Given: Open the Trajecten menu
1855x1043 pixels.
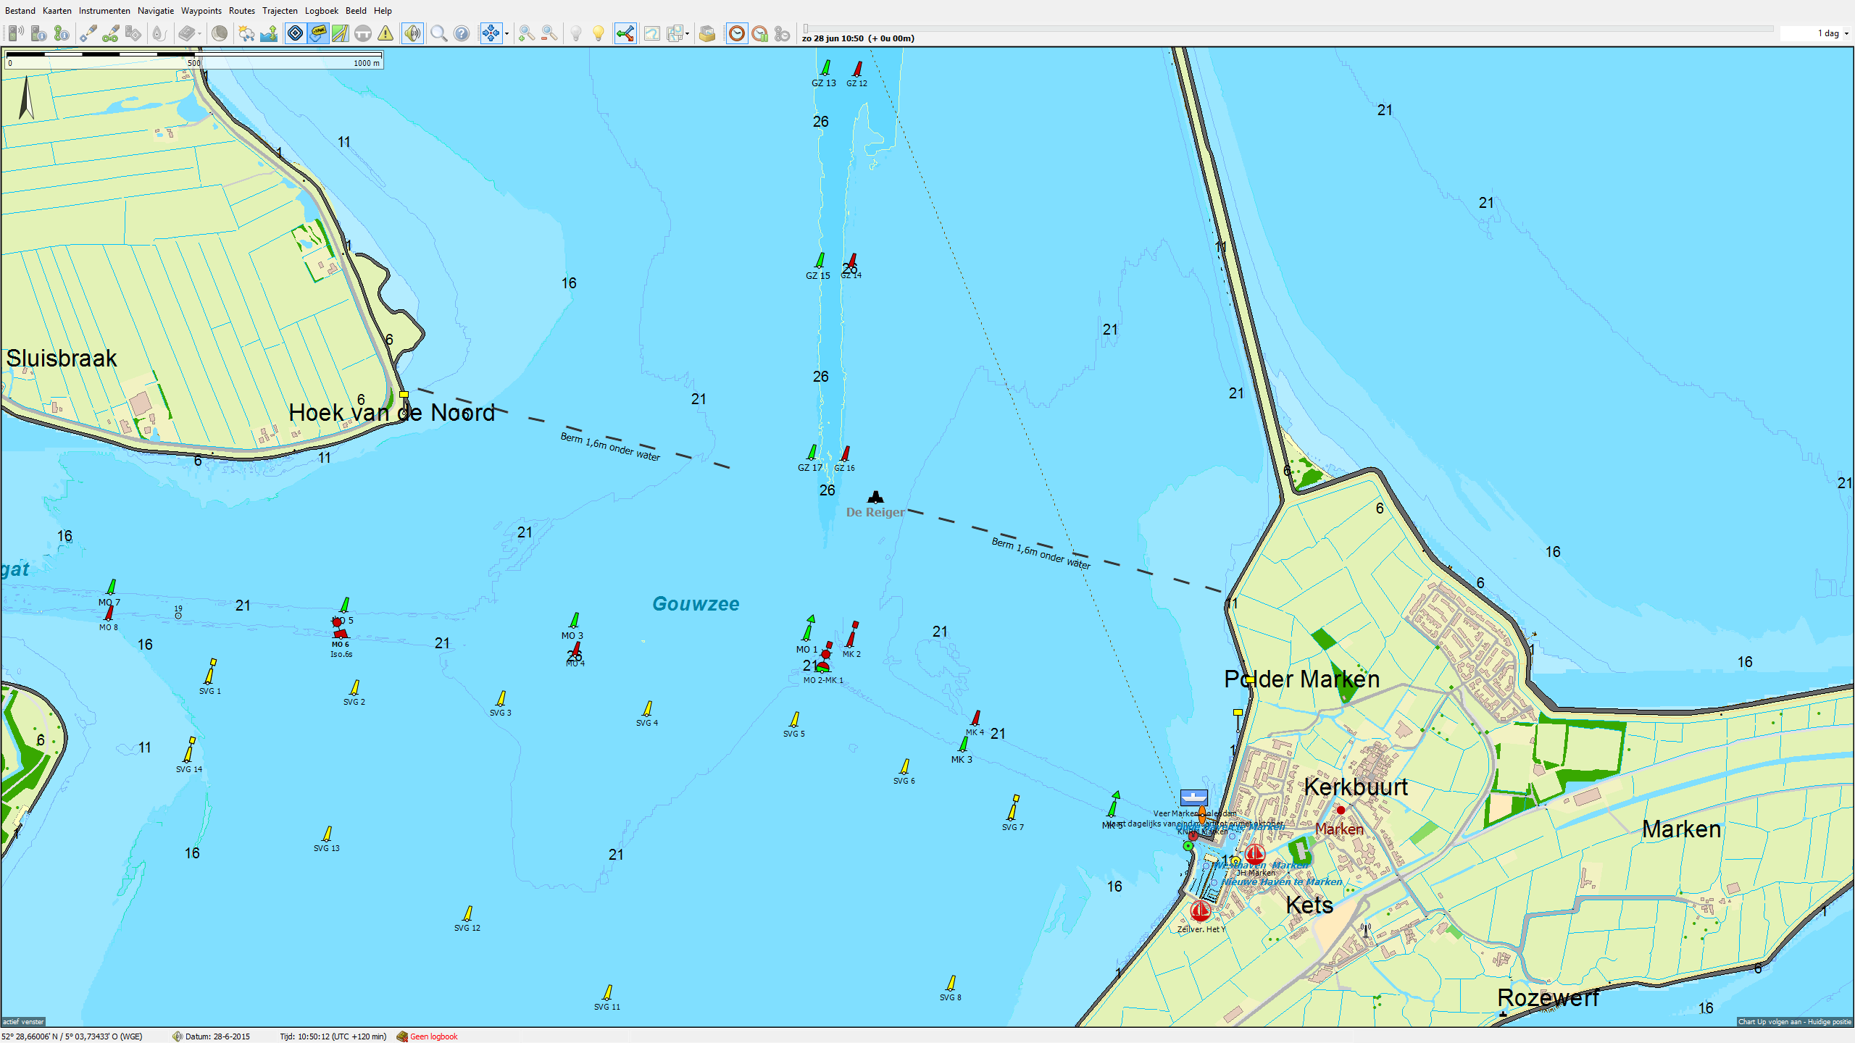Looking at the screenshot, I should [280, 11].
